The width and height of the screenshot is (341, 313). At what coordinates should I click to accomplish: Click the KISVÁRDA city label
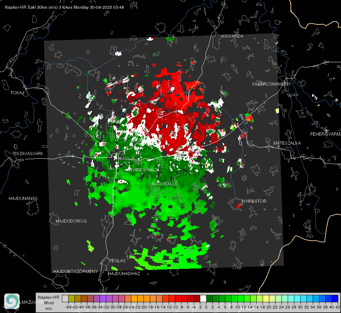[233, 36]
